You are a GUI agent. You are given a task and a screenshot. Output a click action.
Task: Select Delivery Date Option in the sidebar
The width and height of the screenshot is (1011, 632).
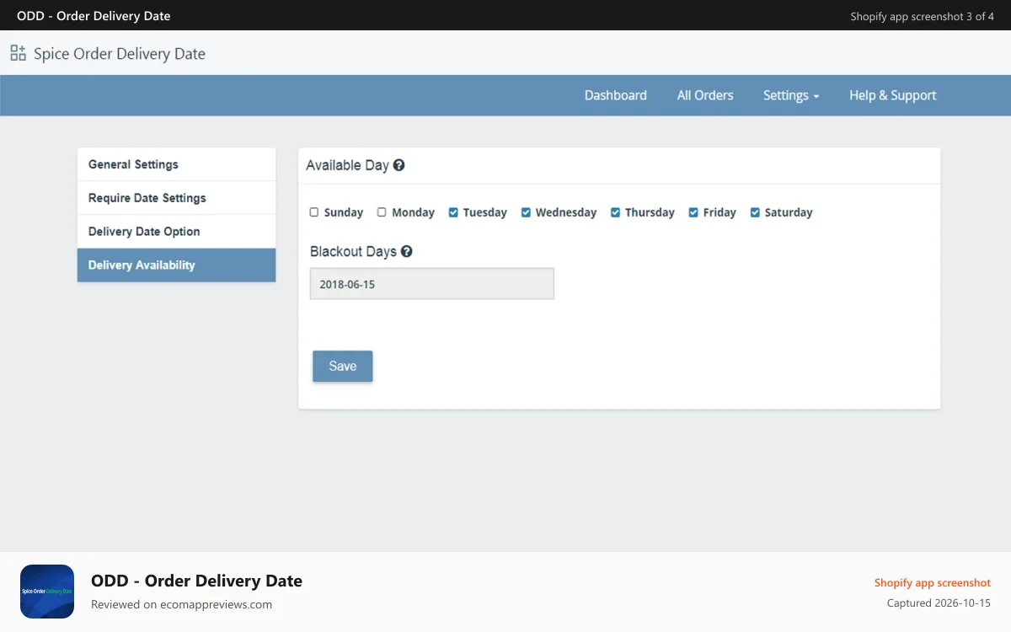click(176, 232)
